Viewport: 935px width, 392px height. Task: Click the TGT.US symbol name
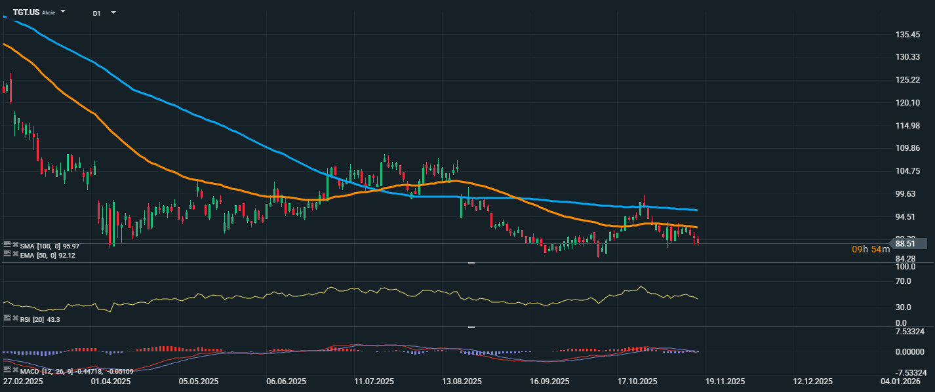click(x=26, y=12)
